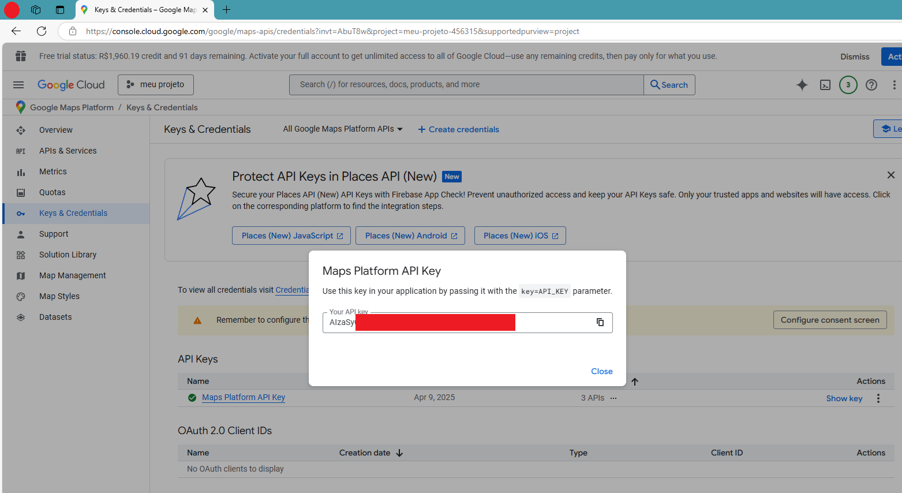Open the All Google Maps Platform APIs filter
Screen dimensions: 902x493
[342, 129]
